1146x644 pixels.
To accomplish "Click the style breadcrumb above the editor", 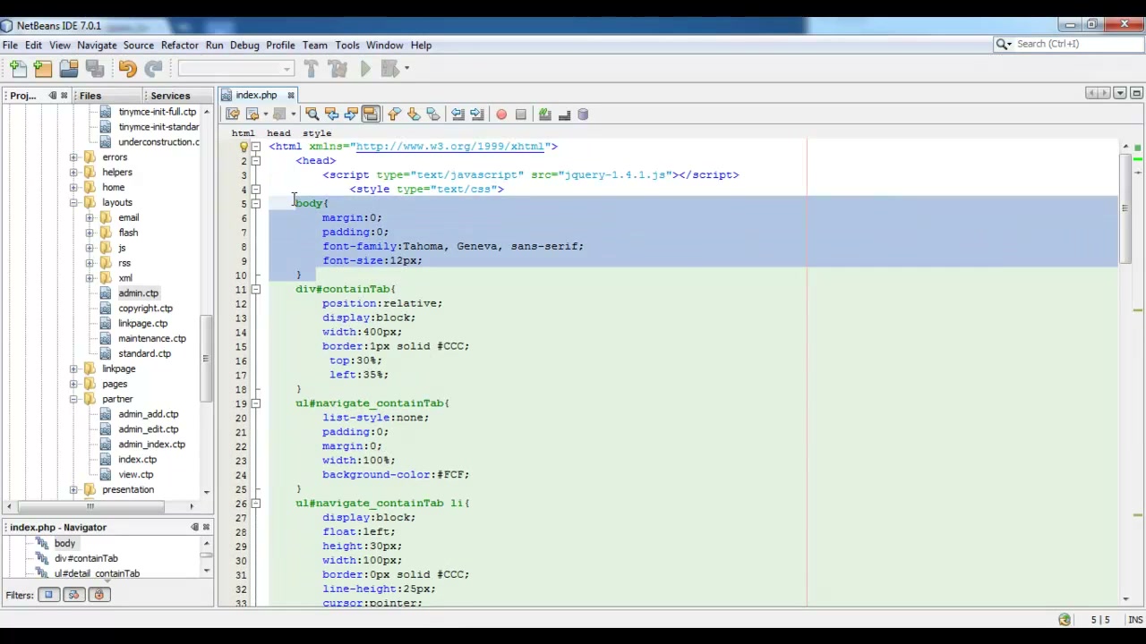I will point(317,133).
